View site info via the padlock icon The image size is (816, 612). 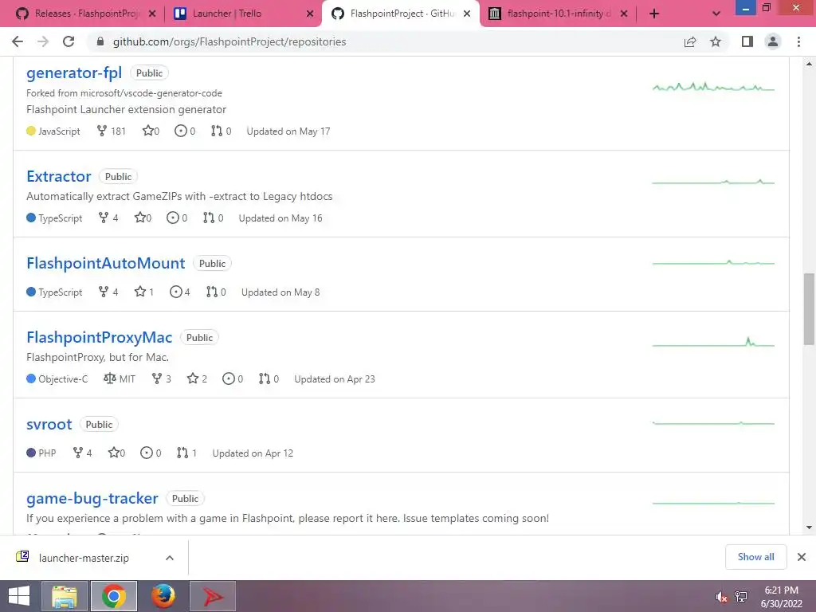(x=100, y=41)
